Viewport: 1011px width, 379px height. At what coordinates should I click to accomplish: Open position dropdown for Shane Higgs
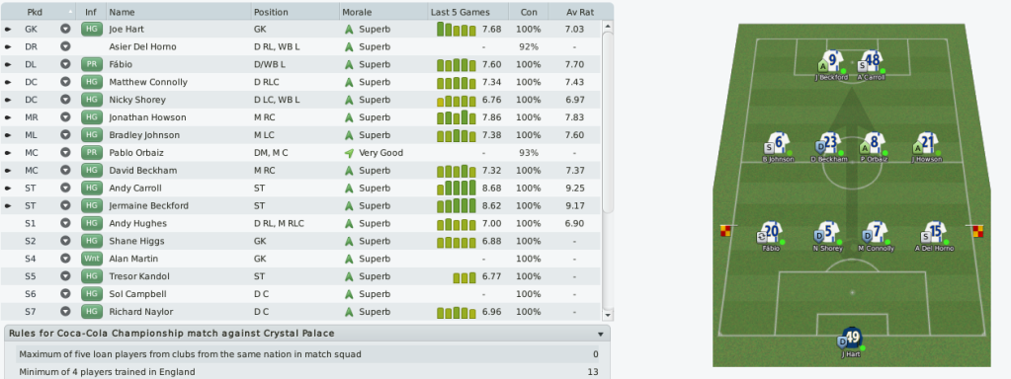pyautogui.click(x=65, y=241)
